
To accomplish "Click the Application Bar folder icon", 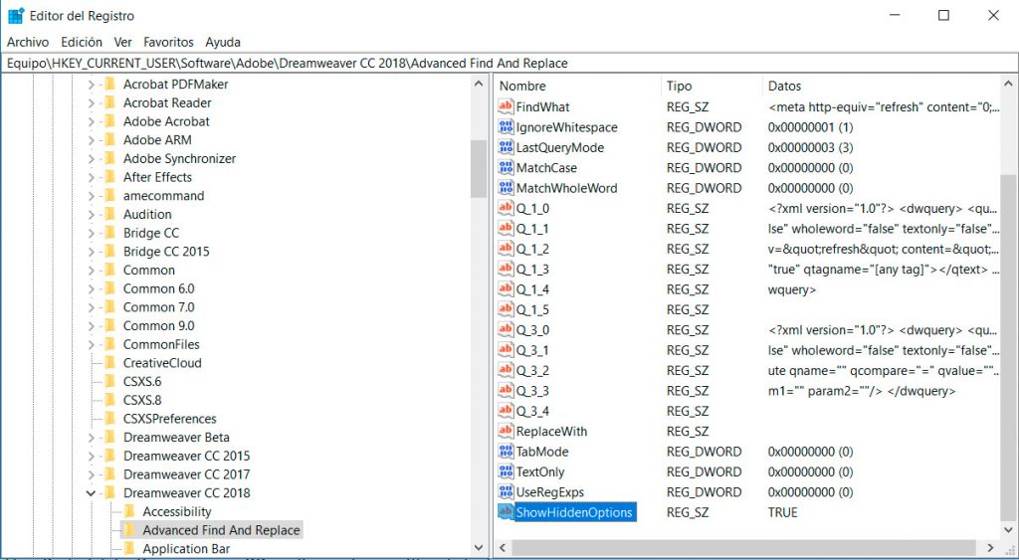I will [129, 548].
